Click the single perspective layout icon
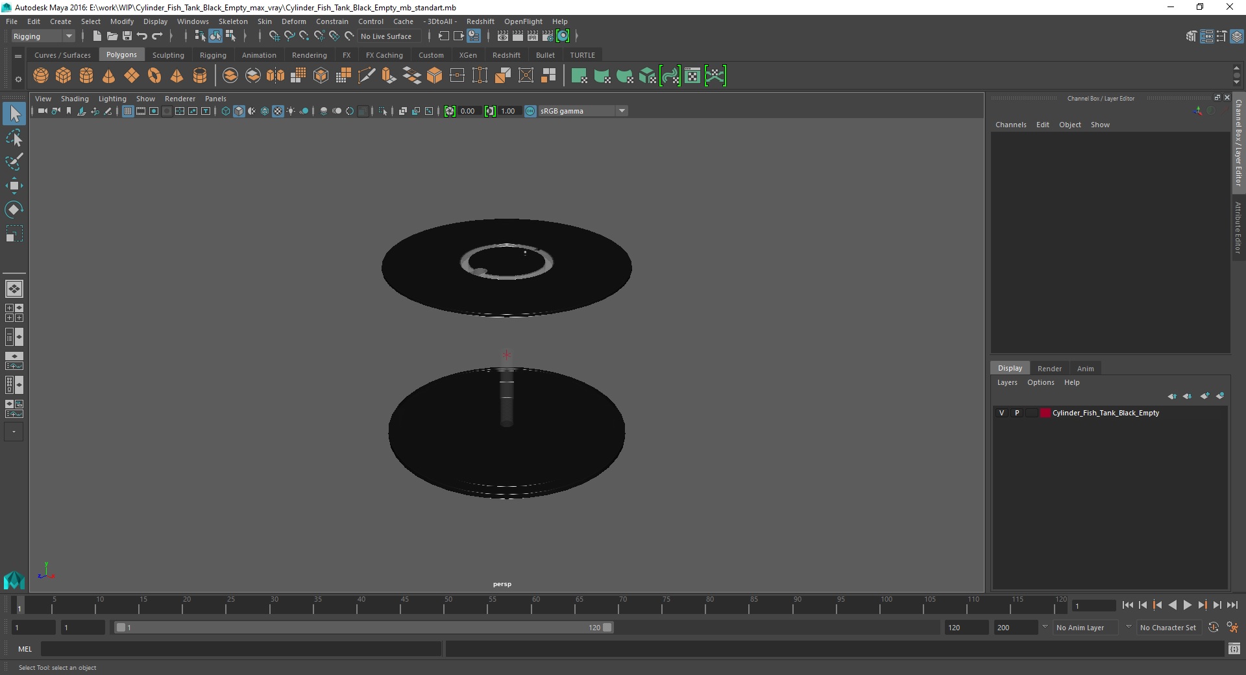 [14, 289]
